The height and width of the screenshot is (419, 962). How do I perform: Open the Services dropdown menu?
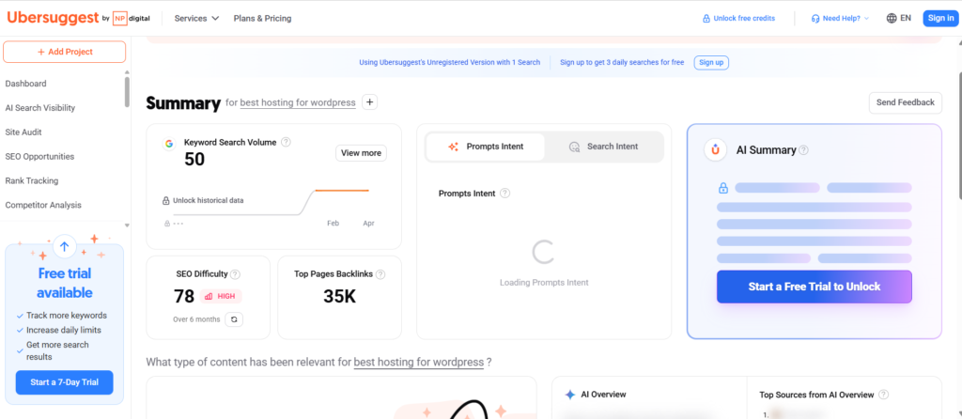(196, 19)
